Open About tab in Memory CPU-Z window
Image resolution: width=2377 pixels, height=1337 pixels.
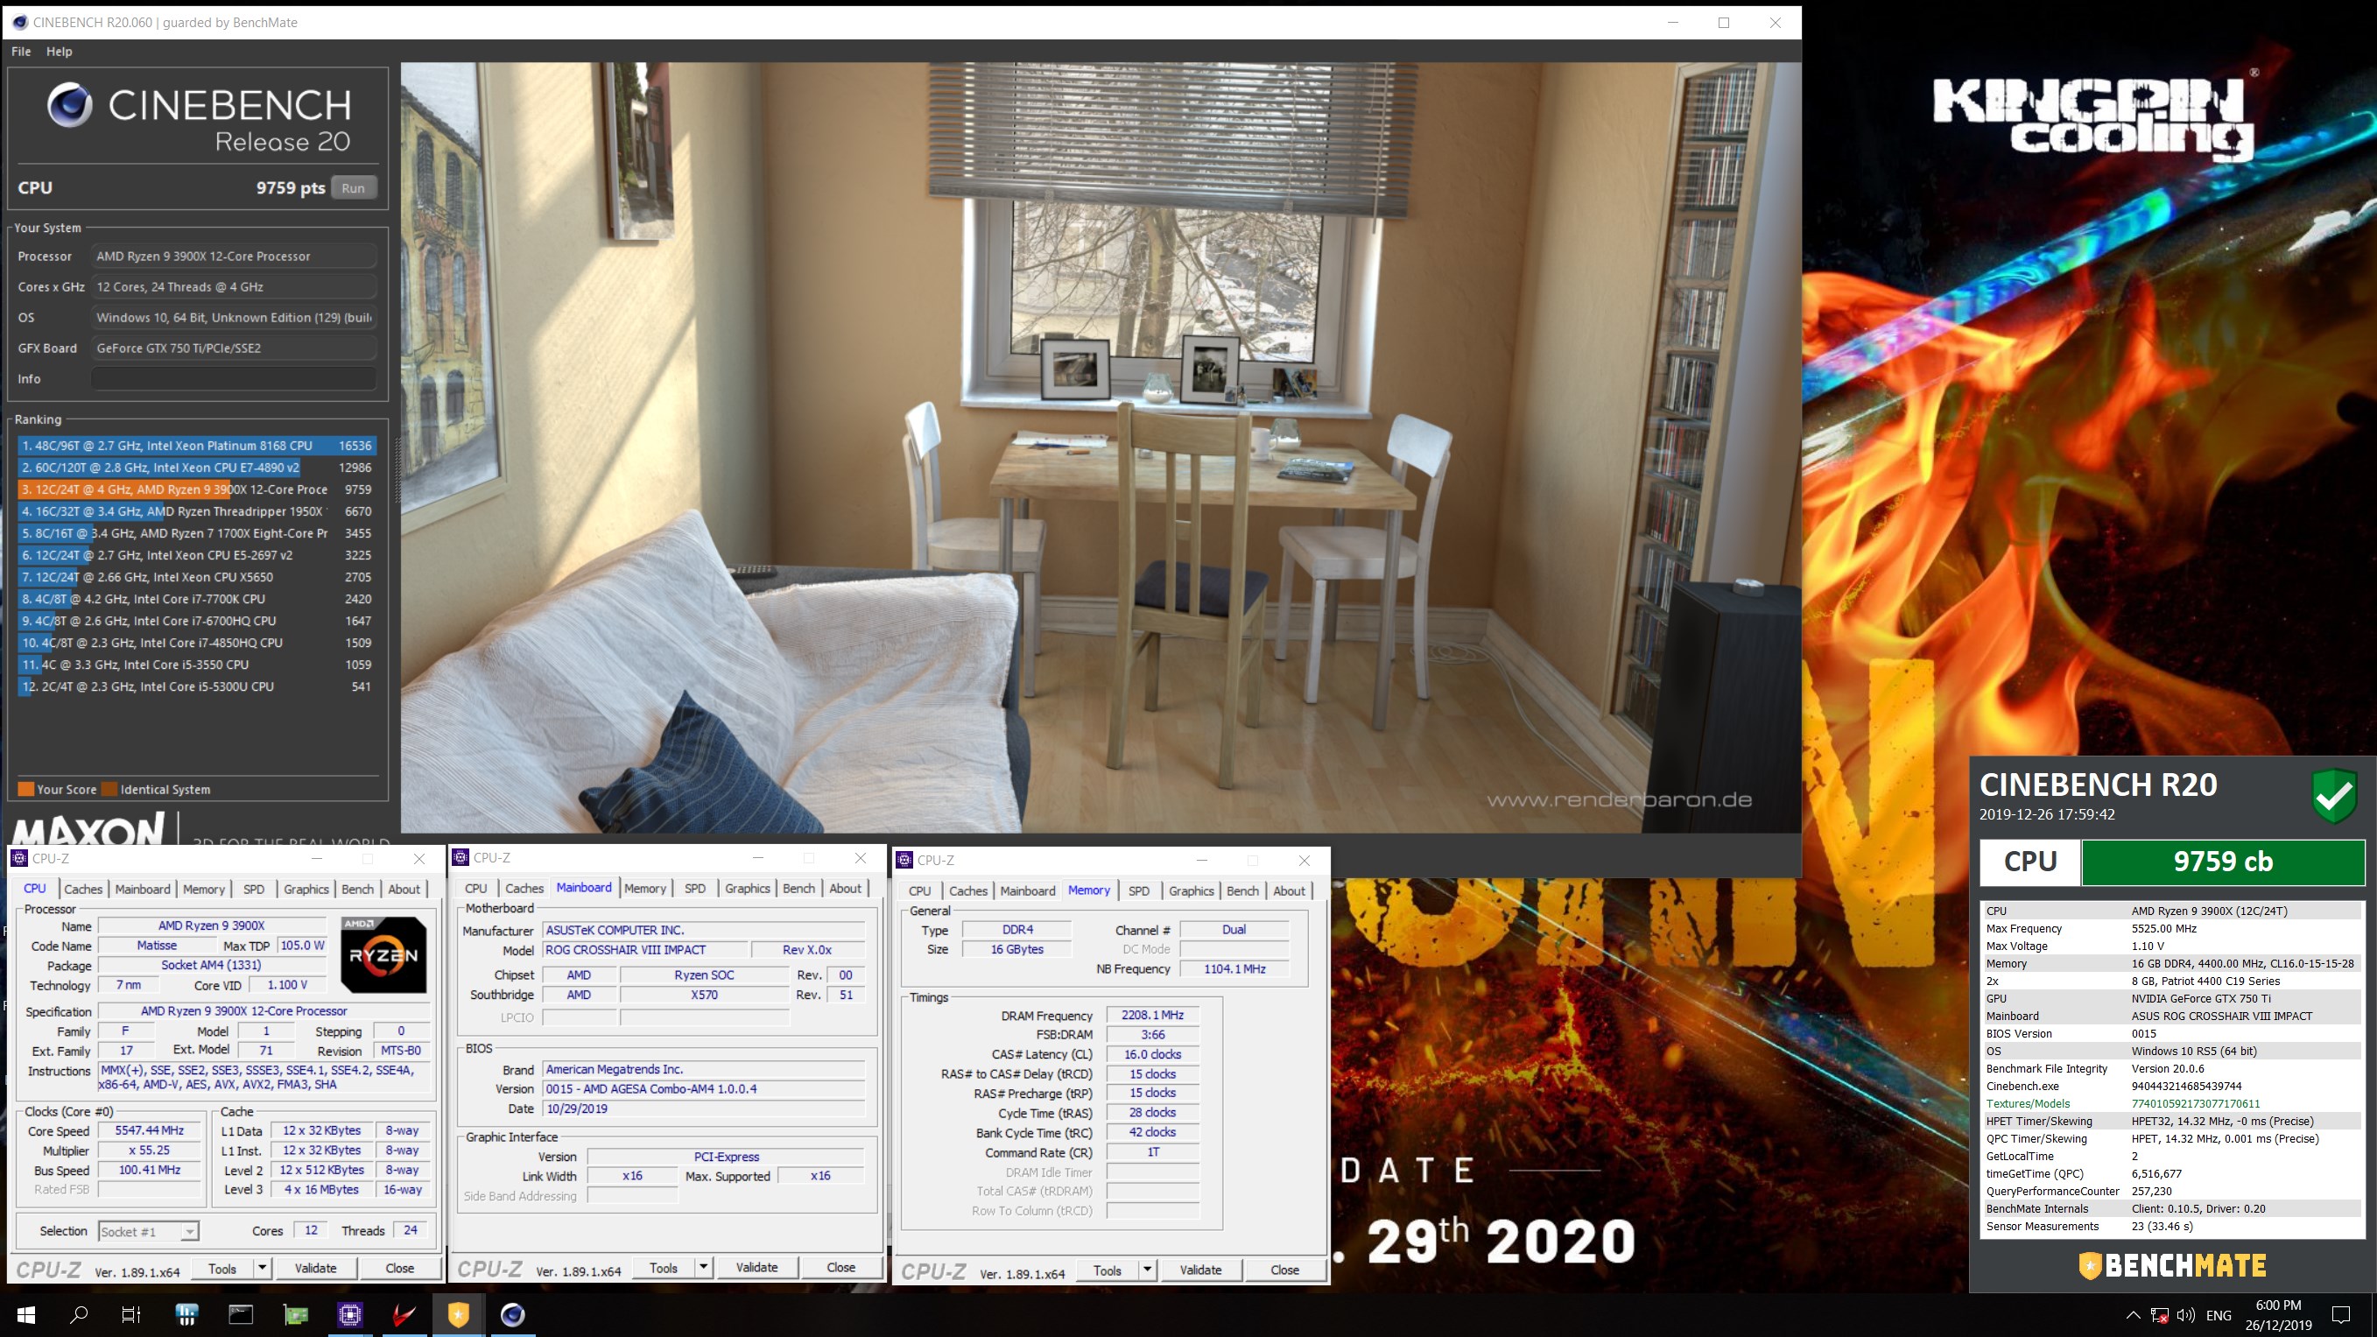(x=1289, y=890)
